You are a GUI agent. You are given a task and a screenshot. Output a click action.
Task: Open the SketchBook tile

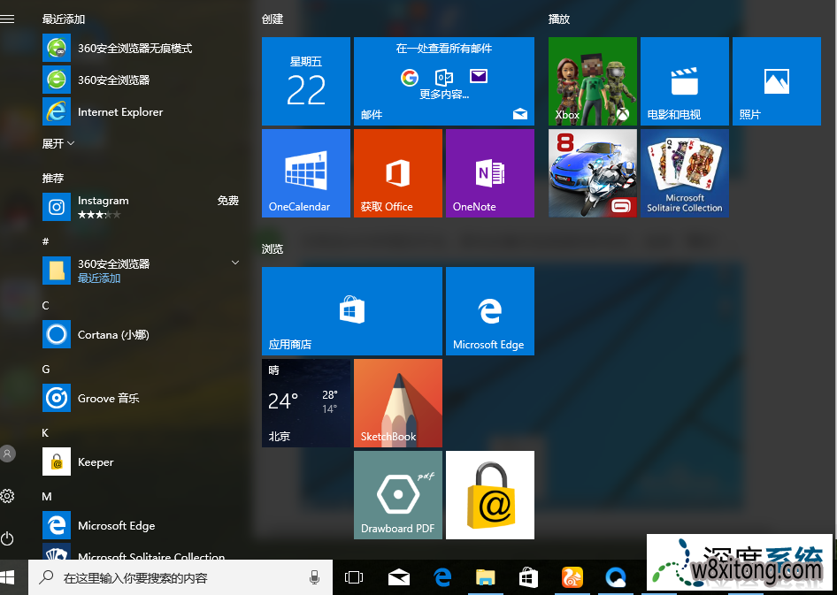click(x=397, y=402)
